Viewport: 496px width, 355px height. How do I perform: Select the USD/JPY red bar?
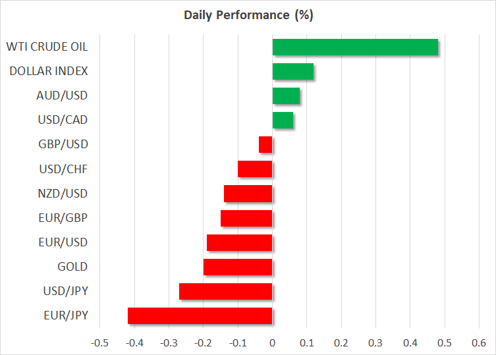click(x=226, y=291)
